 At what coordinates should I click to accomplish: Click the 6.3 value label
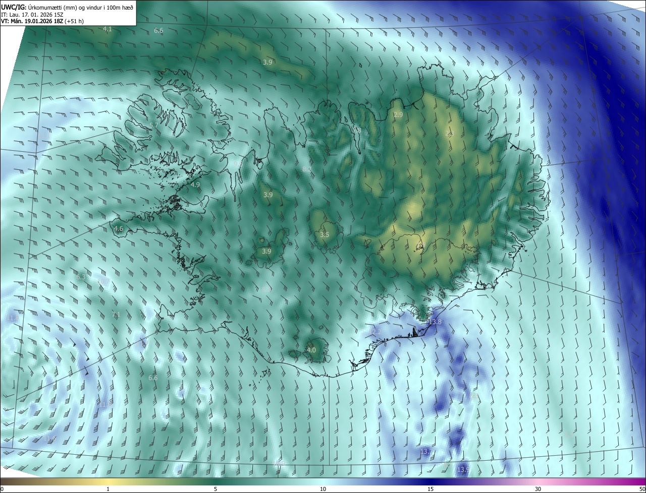coord(81,277)
